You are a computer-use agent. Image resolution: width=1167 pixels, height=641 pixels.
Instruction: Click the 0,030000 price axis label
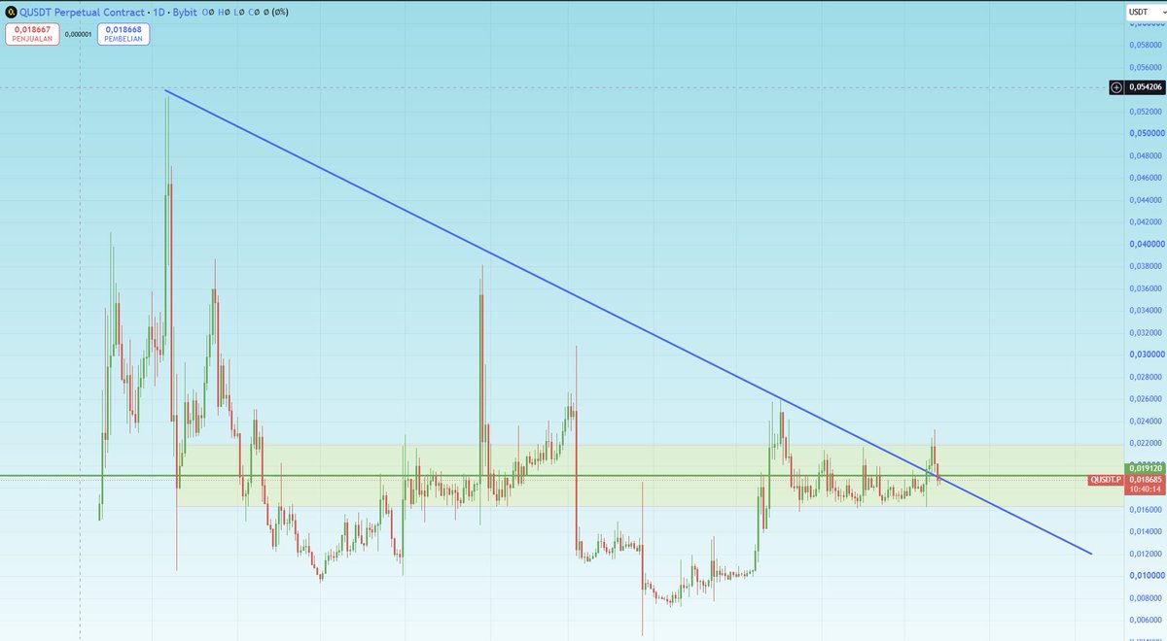click(x=1146, y=354)
